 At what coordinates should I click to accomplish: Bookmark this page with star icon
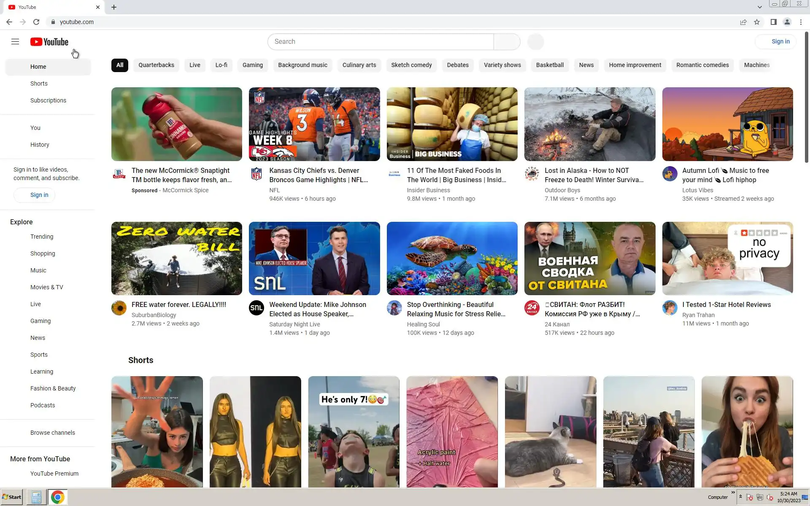[757, 22]
